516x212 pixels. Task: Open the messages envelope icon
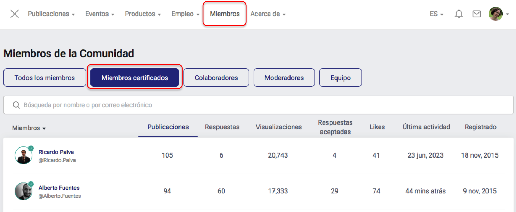[476, 14]
